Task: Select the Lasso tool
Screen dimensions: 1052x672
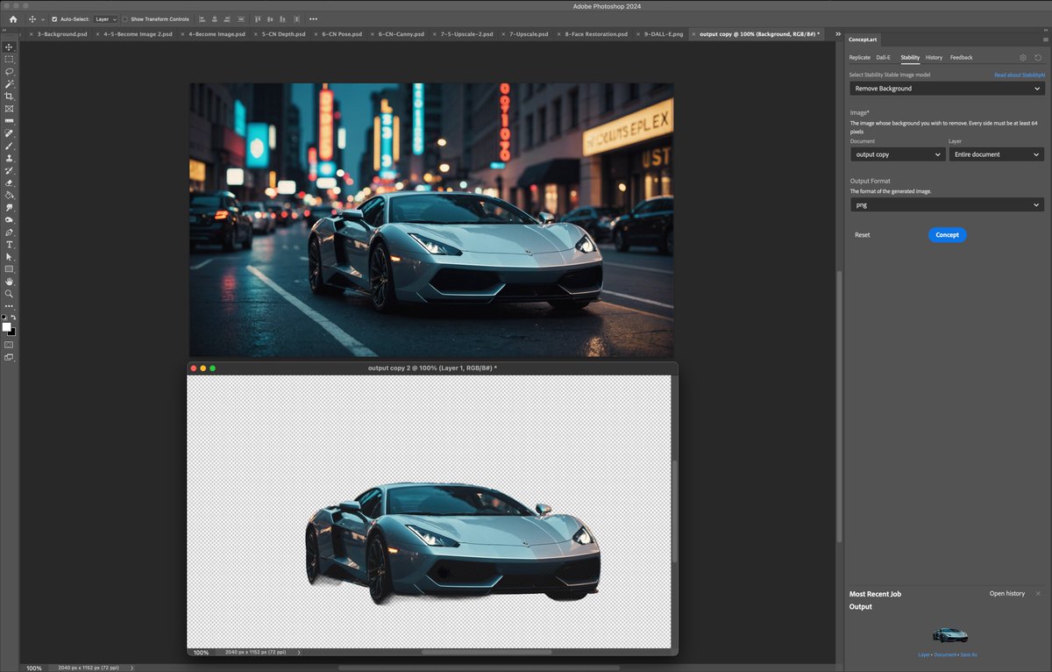Action: [10, 72]
